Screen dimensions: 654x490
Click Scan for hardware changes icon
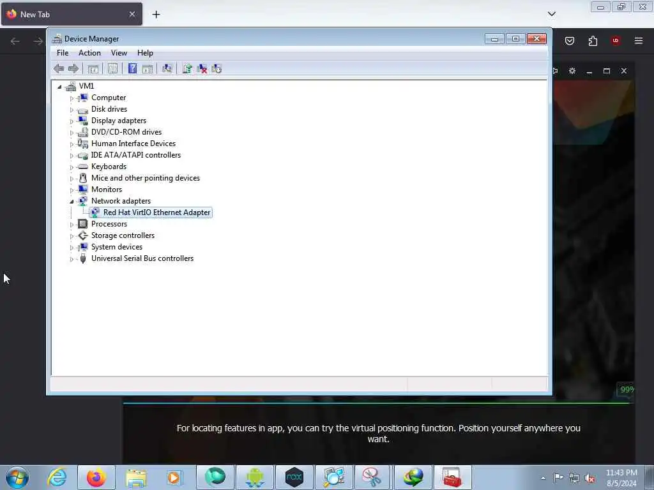[167, 69]
